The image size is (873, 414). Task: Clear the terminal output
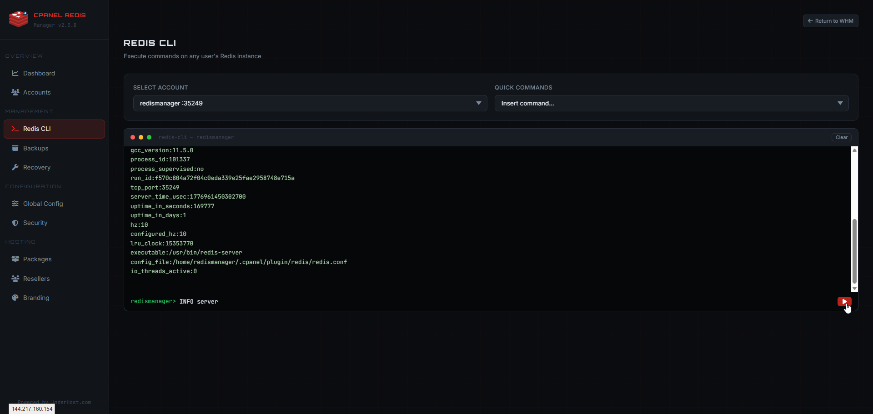pyautogui.click(x=841, y=137)
